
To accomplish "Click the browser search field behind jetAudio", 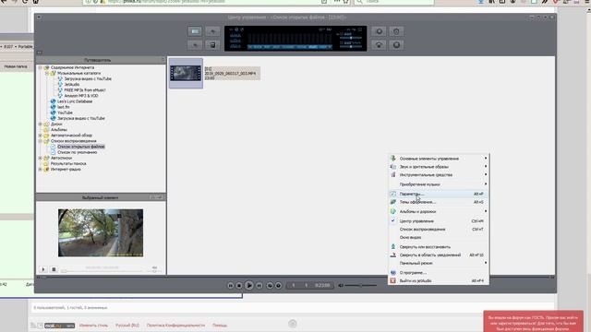I will tap(394, 2).
